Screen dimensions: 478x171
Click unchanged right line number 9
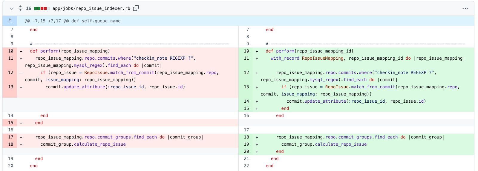pyautogui.click(x=246, y=44)
